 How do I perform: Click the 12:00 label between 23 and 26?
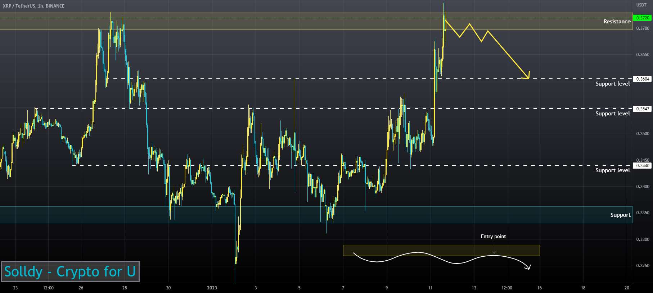[48, 288]
